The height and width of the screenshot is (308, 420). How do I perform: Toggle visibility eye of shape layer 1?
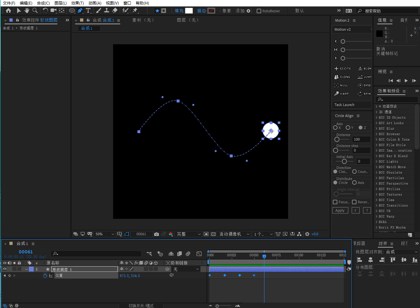(x=5, y=269)
